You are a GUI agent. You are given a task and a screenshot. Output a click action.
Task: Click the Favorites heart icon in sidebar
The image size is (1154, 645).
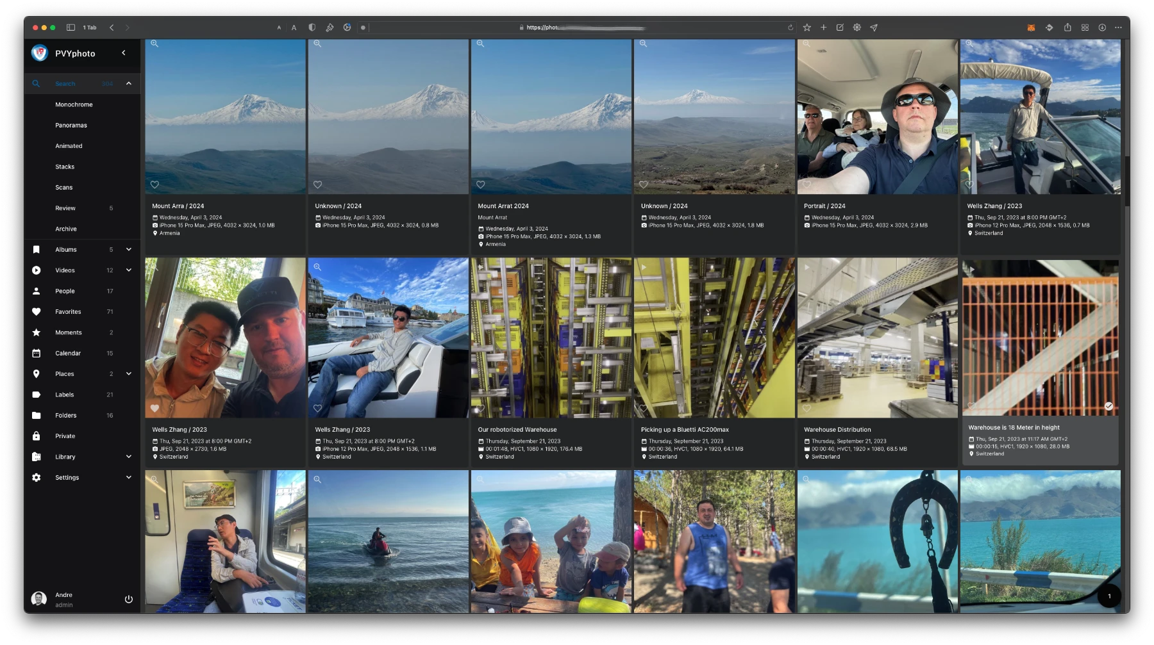click(37, 311)
